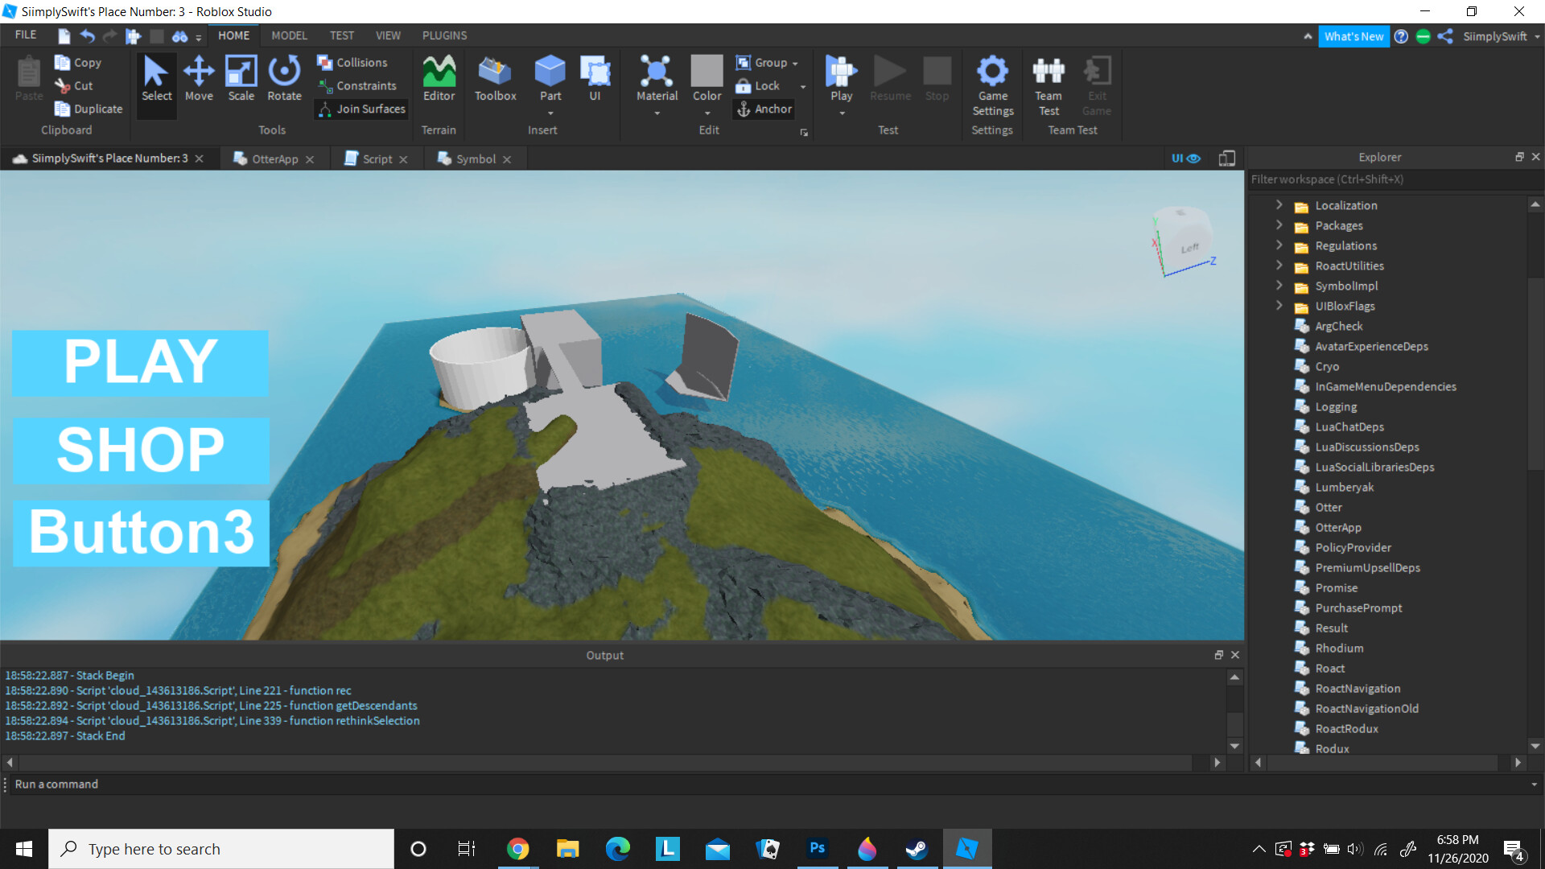Click the view selector orientation cube

(1183, 240)
